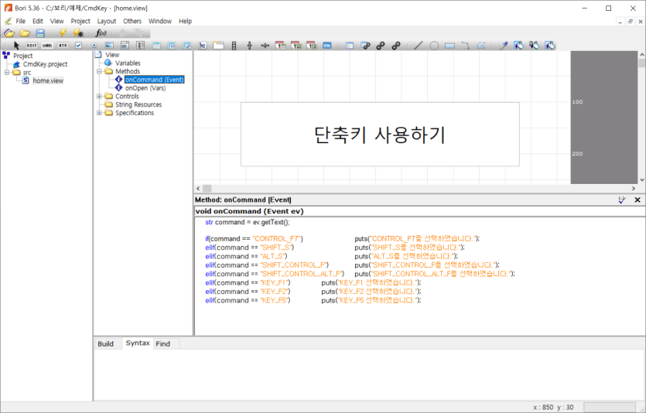The image size is (646, 413).
Task: Open the Layout menu
Action: pos(107,21)
